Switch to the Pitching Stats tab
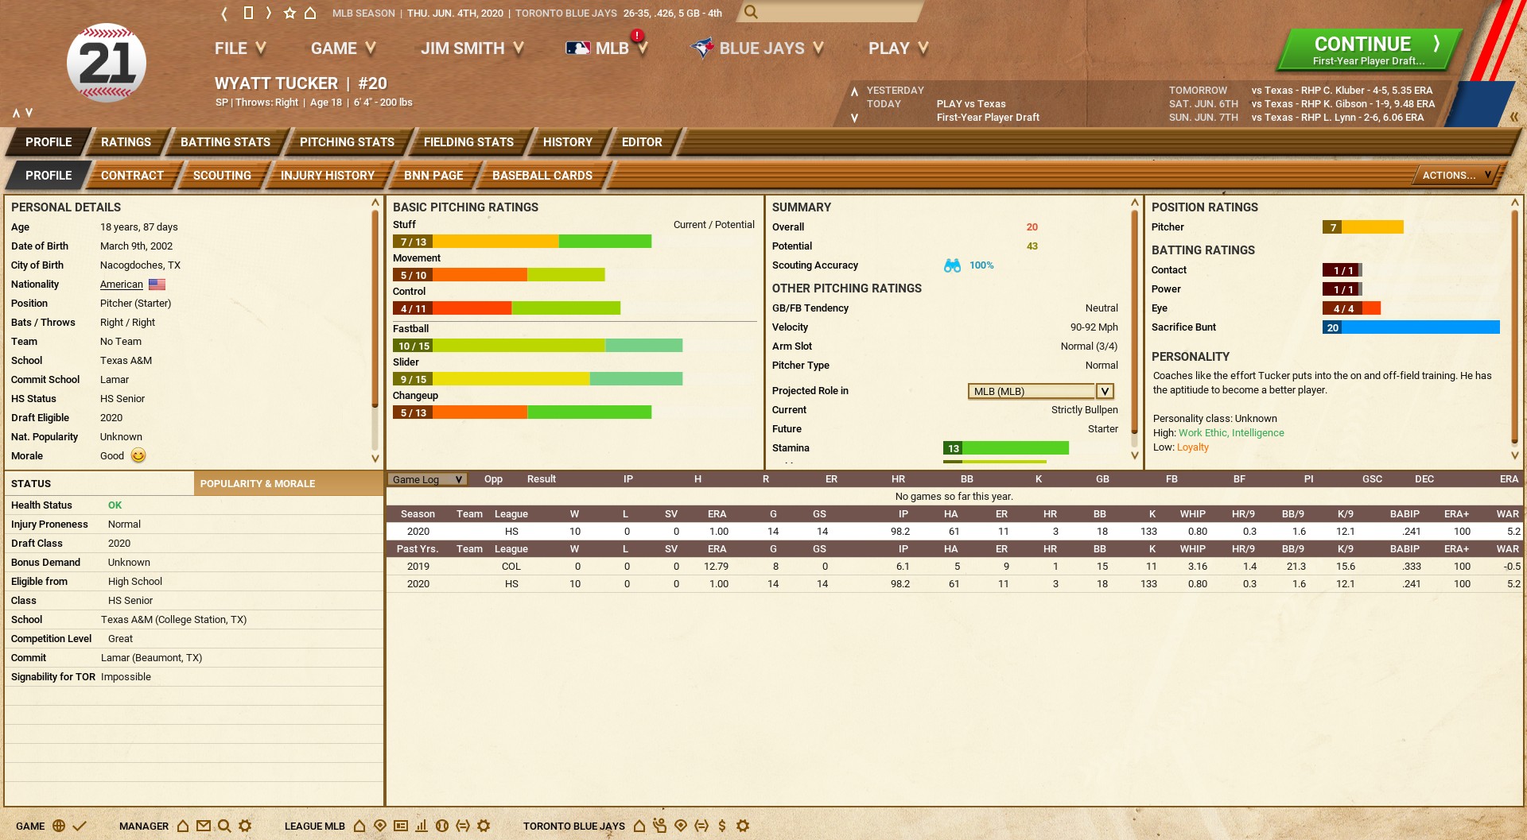Viewport: 1527px width, 840px height. pyautogui.click(x=347, y=142)
